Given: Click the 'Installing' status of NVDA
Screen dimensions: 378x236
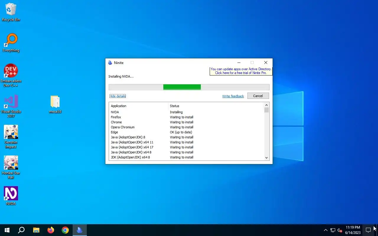Looking at the screenshot, I should [176, 112].
